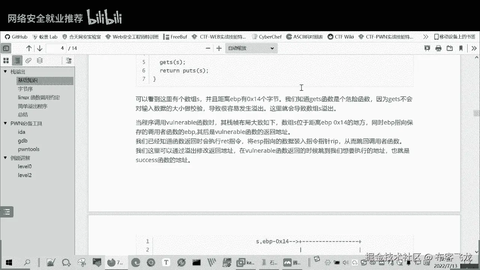Open the 自动缩放 zoom dropdown
The width and height of the screenshot is (480, 270).
(x=251, y=48)
